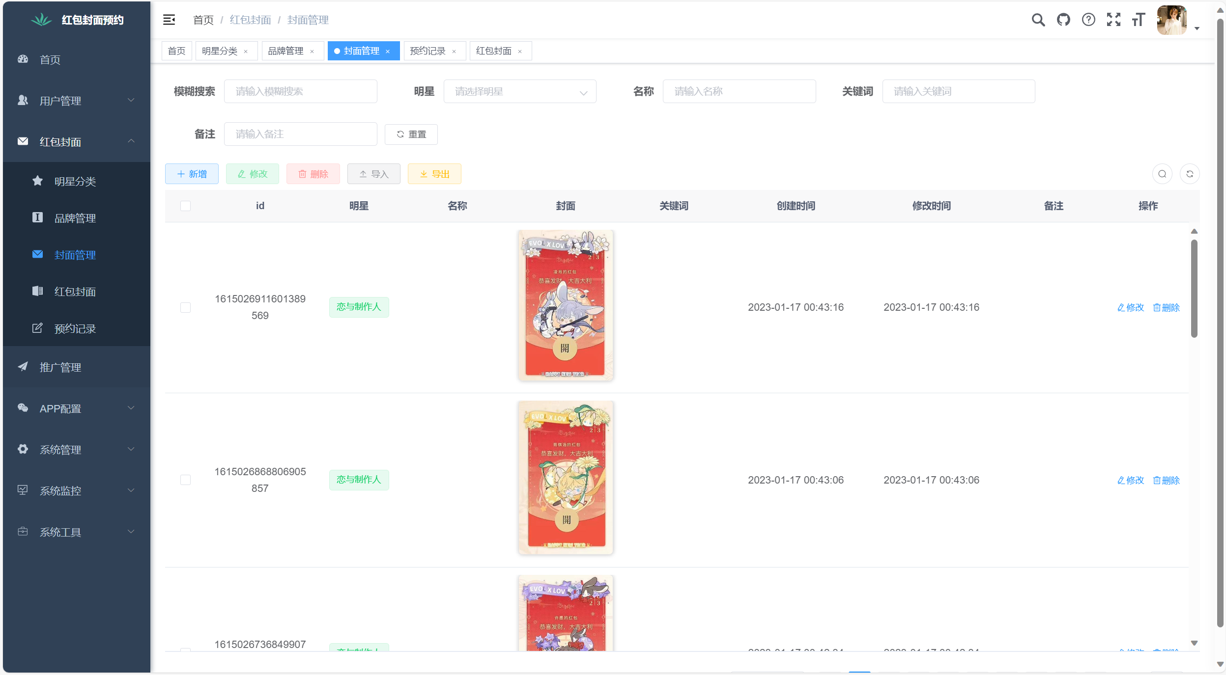Screen dimensions: 1226x675
Task: Click the gear icon beside 系统管理
Action: (23, 449)
